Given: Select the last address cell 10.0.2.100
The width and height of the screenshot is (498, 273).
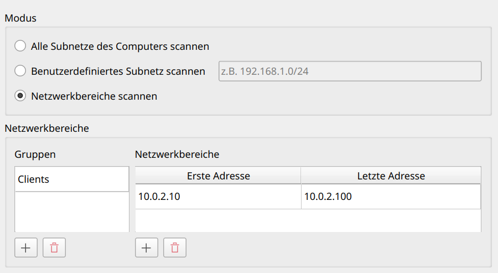Looking at the screenshot, I should click(391, 197).
